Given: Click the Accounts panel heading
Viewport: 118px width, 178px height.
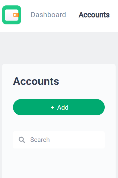Looking at the screenshot, I should coord(36,81).
